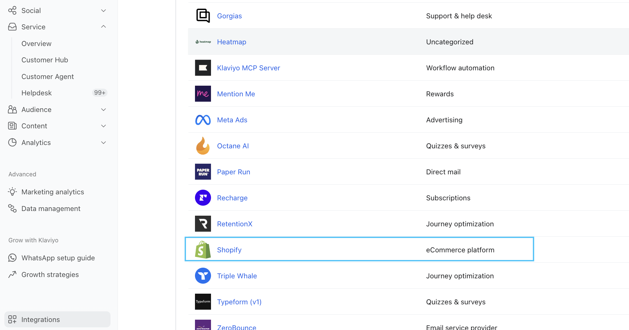This screenshot has width=629, height=330.
Task: Collapse the Service section chevron
Action: click(x=103, y=27)
